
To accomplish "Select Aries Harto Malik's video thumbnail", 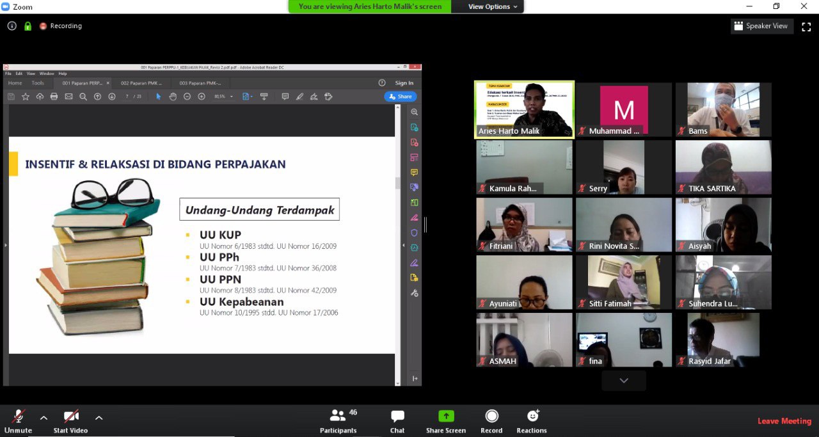I will click(x=524, y=109).
